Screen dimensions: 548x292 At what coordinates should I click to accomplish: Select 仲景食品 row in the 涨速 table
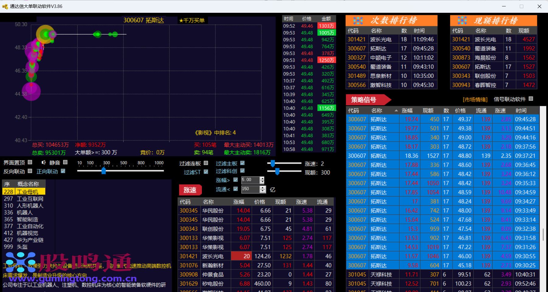tap(256, 275)
